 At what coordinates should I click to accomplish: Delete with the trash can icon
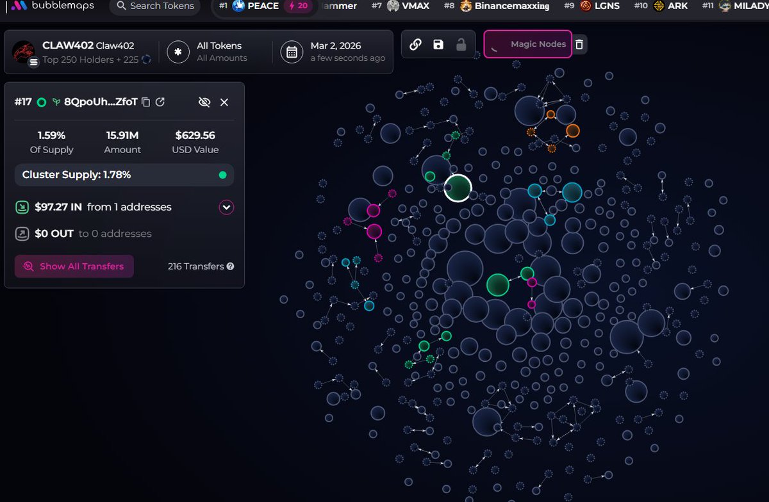(579, 44)
